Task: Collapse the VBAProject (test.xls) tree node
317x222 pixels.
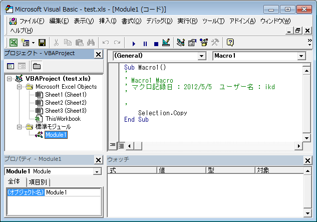Action: [x=10, y=79]
